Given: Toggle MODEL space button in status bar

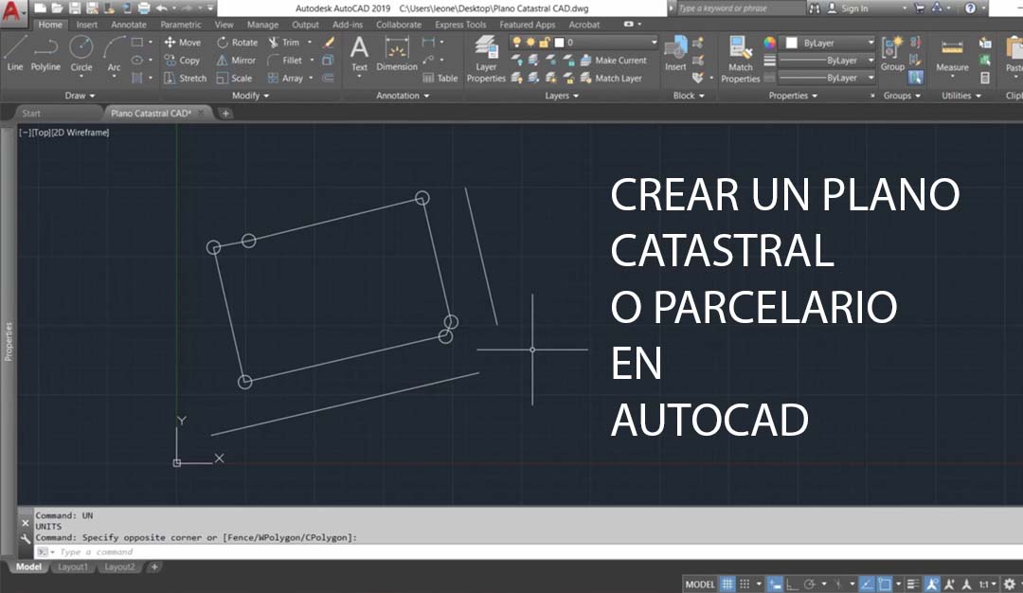Looking at the screenshot, I should tap(700, 584).
